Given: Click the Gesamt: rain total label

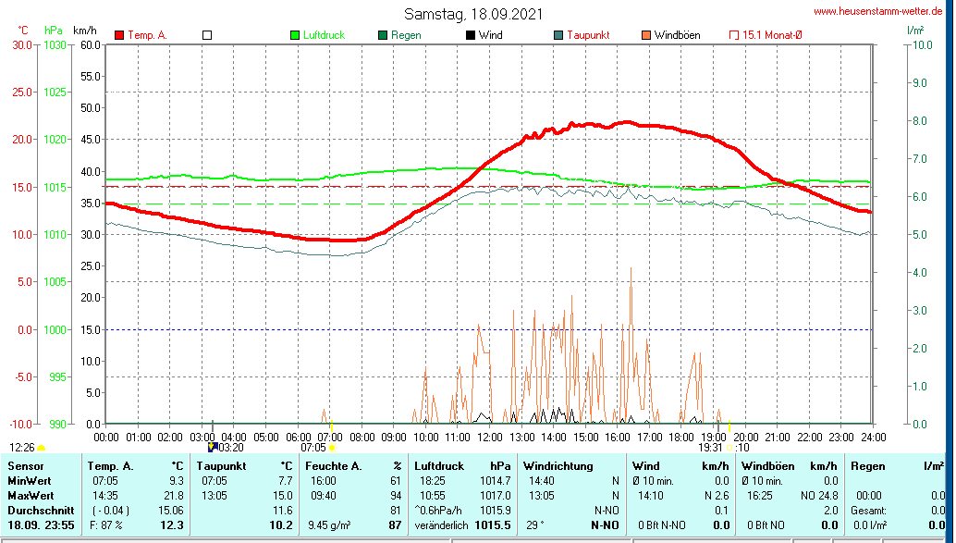Looking at the screenshot, I should (x=868, y=510).
